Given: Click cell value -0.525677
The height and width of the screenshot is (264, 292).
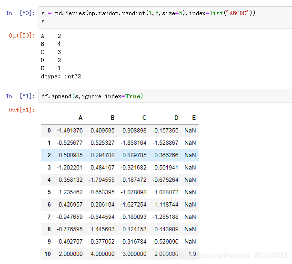Looking at the screenshot, I should point(70,143).
